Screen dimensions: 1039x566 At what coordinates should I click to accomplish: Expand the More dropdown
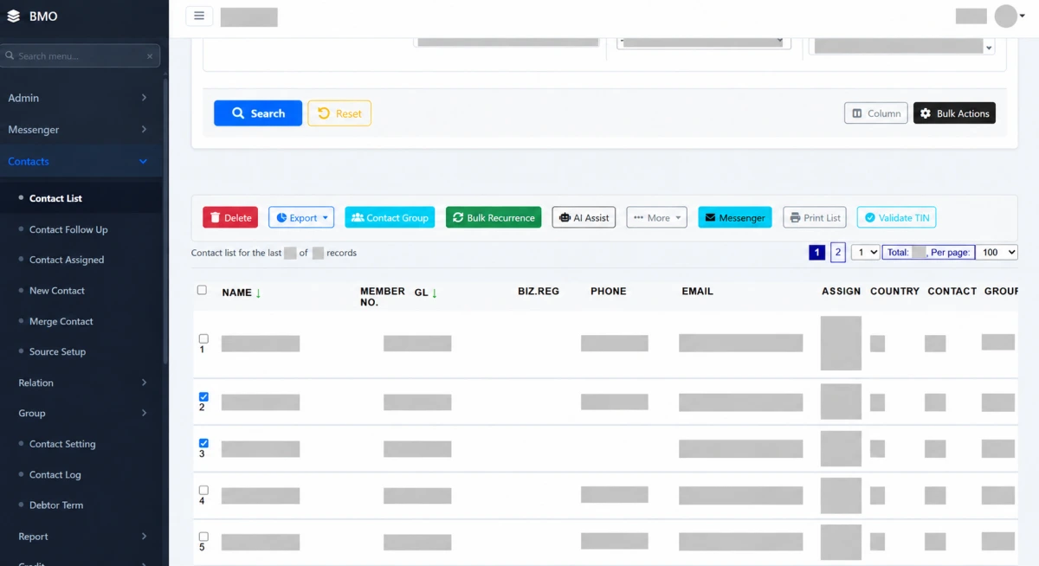coord(656,217)
